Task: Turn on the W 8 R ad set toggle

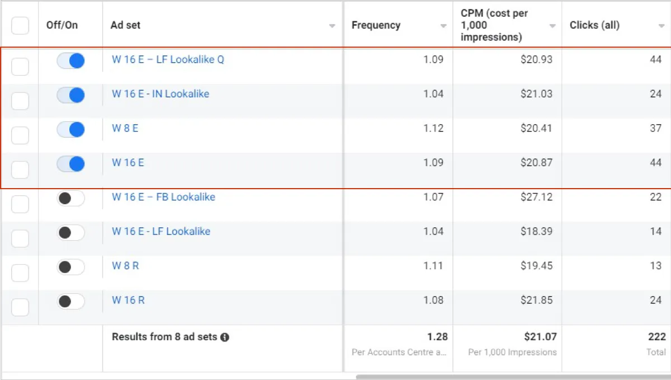Action: point(70,267)
